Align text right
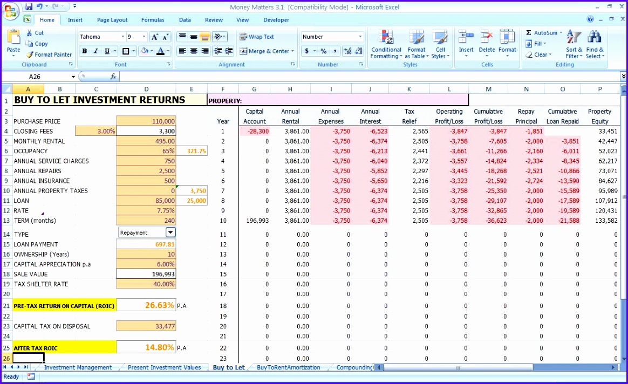The width and height of the screenshot is (628, 384). pos(204,51)
